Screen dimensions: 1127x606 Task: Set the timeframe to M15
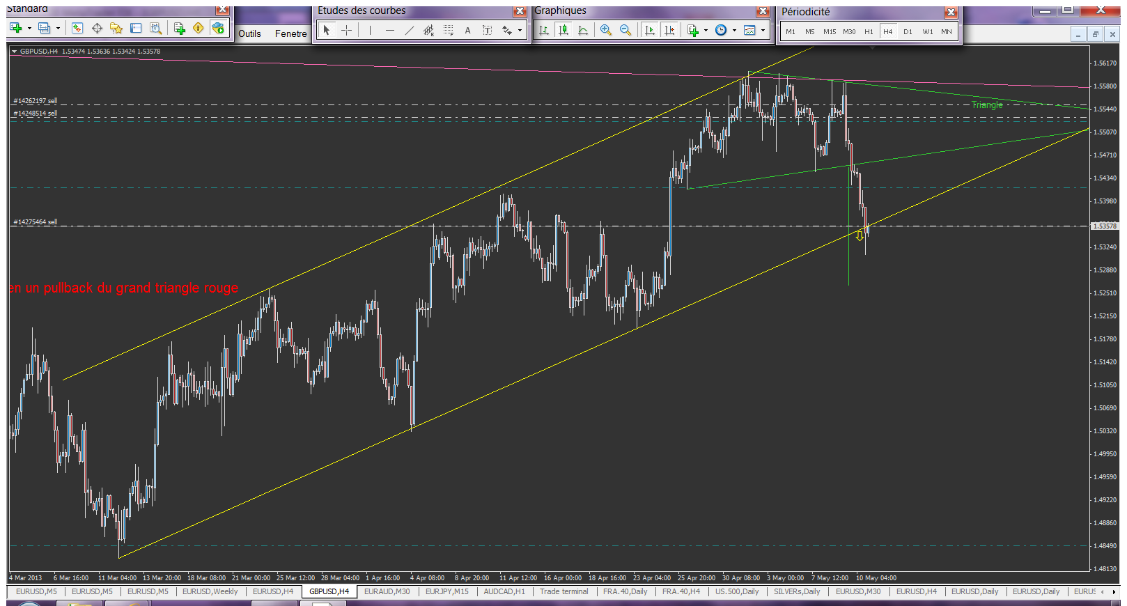[829, 31]
